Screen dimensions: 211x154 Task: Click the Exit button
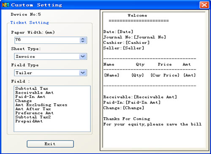[x=50, y=144]
